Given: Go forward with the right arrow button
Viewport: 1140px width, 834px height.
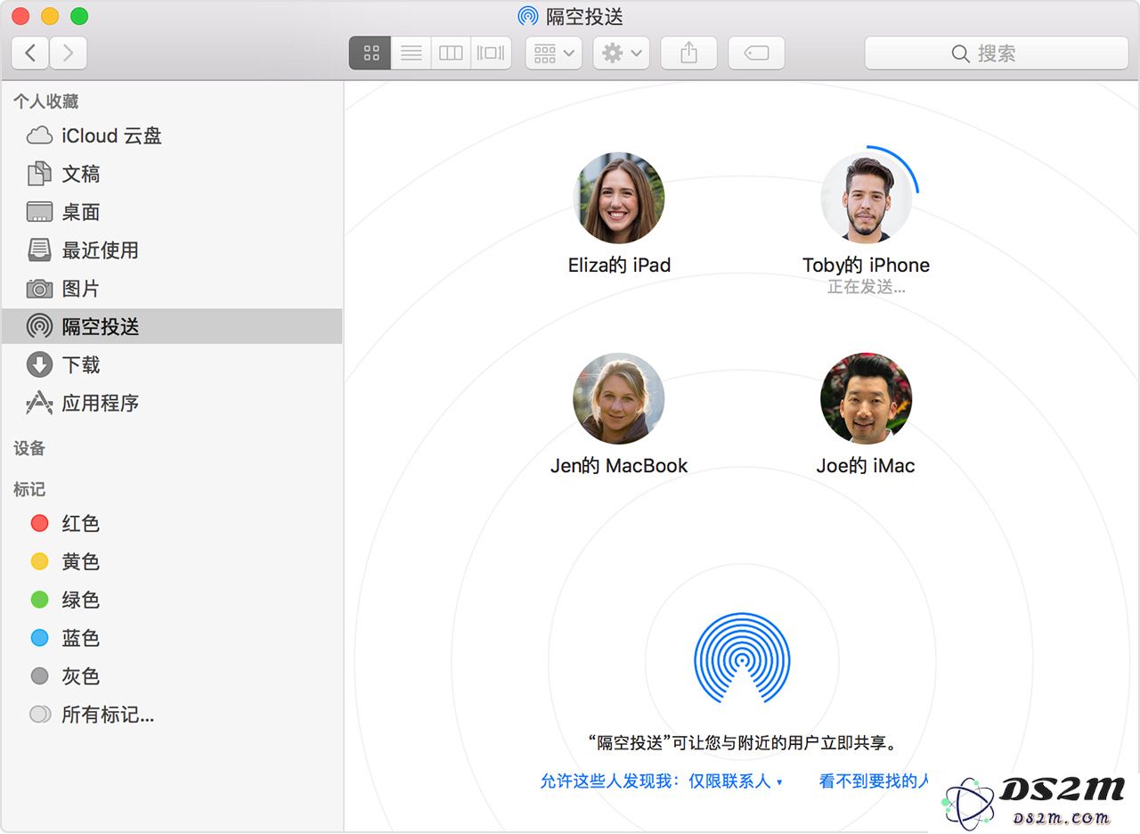Looking at the screenshot, I should [69, 53].
